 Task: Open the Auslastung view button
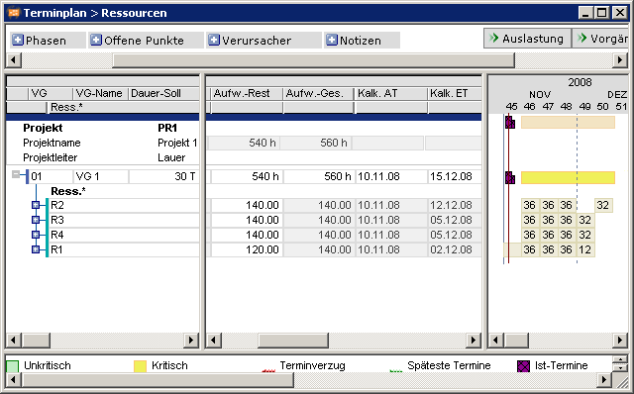pyautogui.click(x=527, y=39)
